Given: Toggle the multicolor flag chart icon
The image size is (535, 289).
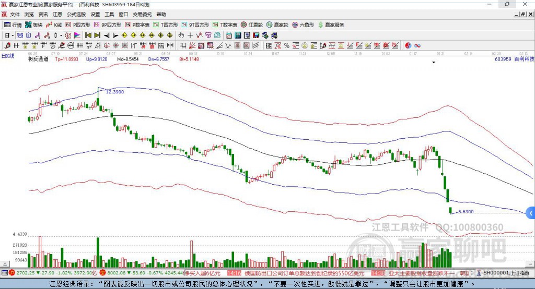Looking at the screenshot, I should point(77,35).
